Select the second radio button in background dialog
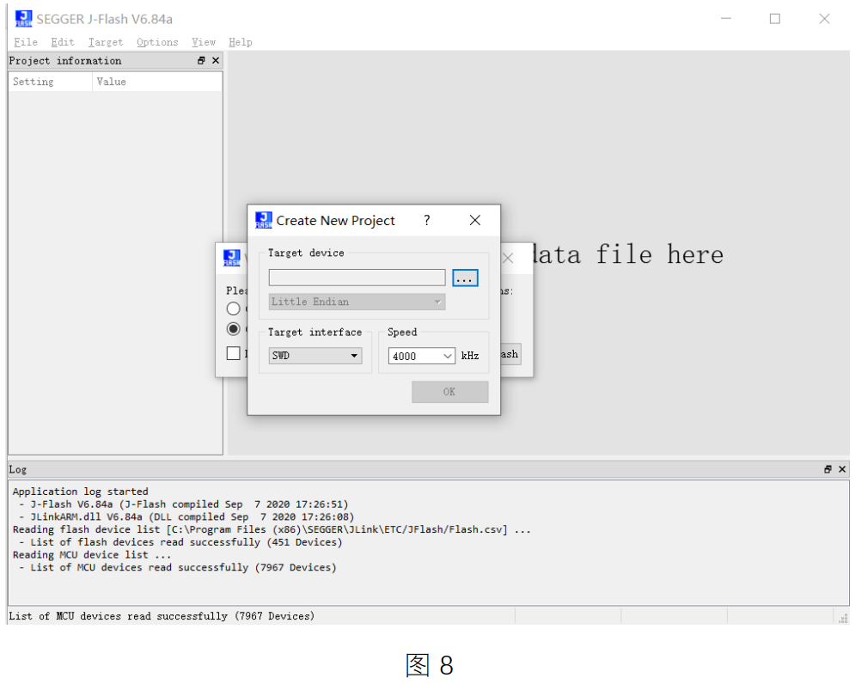 234,329
